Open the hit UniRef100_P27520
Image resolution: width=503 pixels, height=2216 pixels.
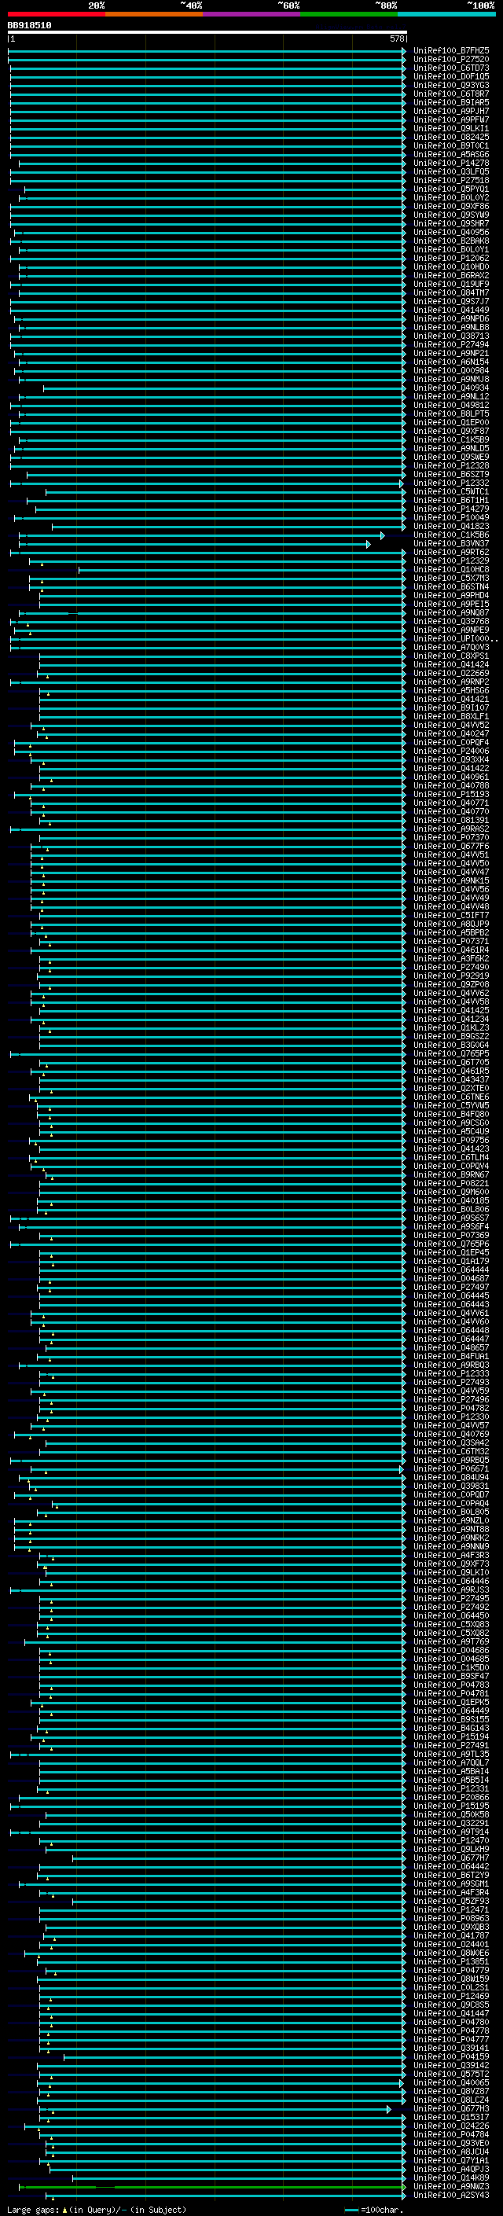click(450, 60)
